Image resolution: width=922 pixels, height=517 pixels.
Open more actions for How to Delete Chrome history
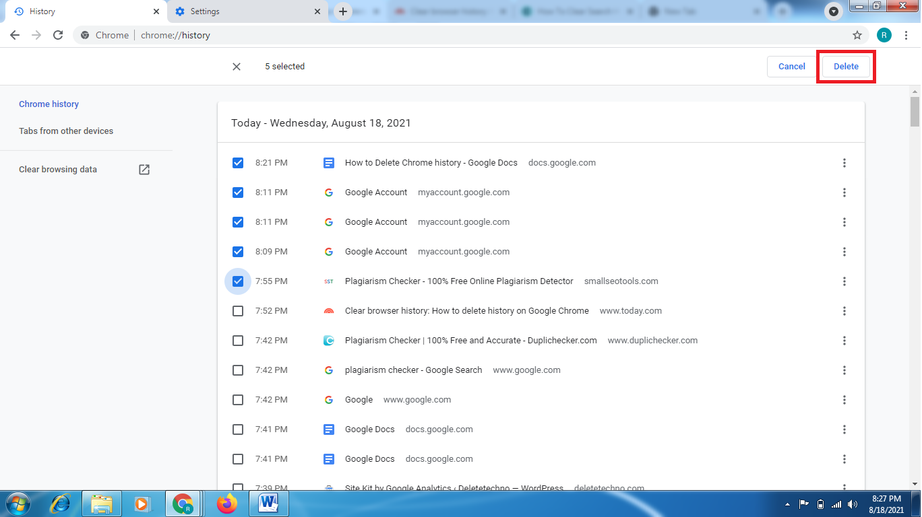tap(844, 163)
